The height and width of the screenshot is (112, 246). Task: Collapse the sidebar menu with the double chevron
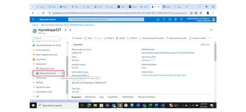(66, 38)
